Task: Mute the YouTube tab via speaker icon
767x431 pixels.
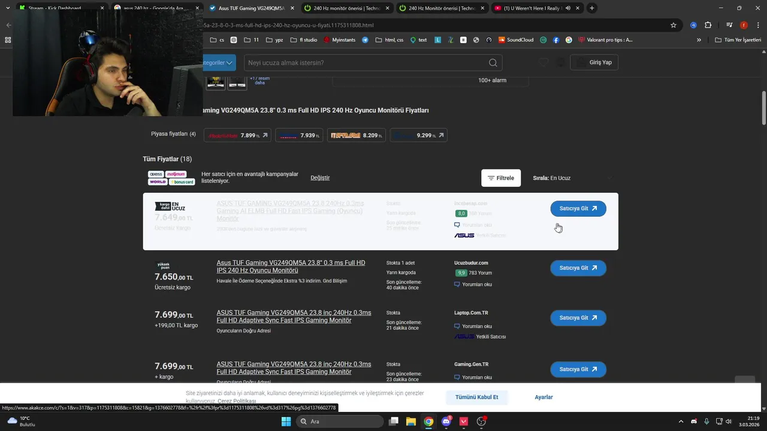Action: tap(567, 8)
